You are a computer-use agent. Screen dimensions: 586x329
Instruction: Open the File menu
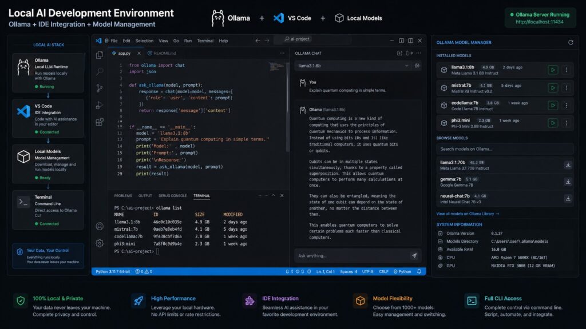114,41
